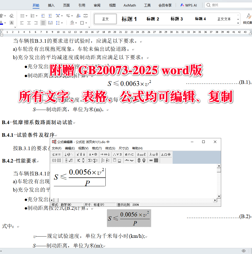Switch to the 插入 ribbon tab
This screenshot has height=254, width=252.
coord(51,5)
